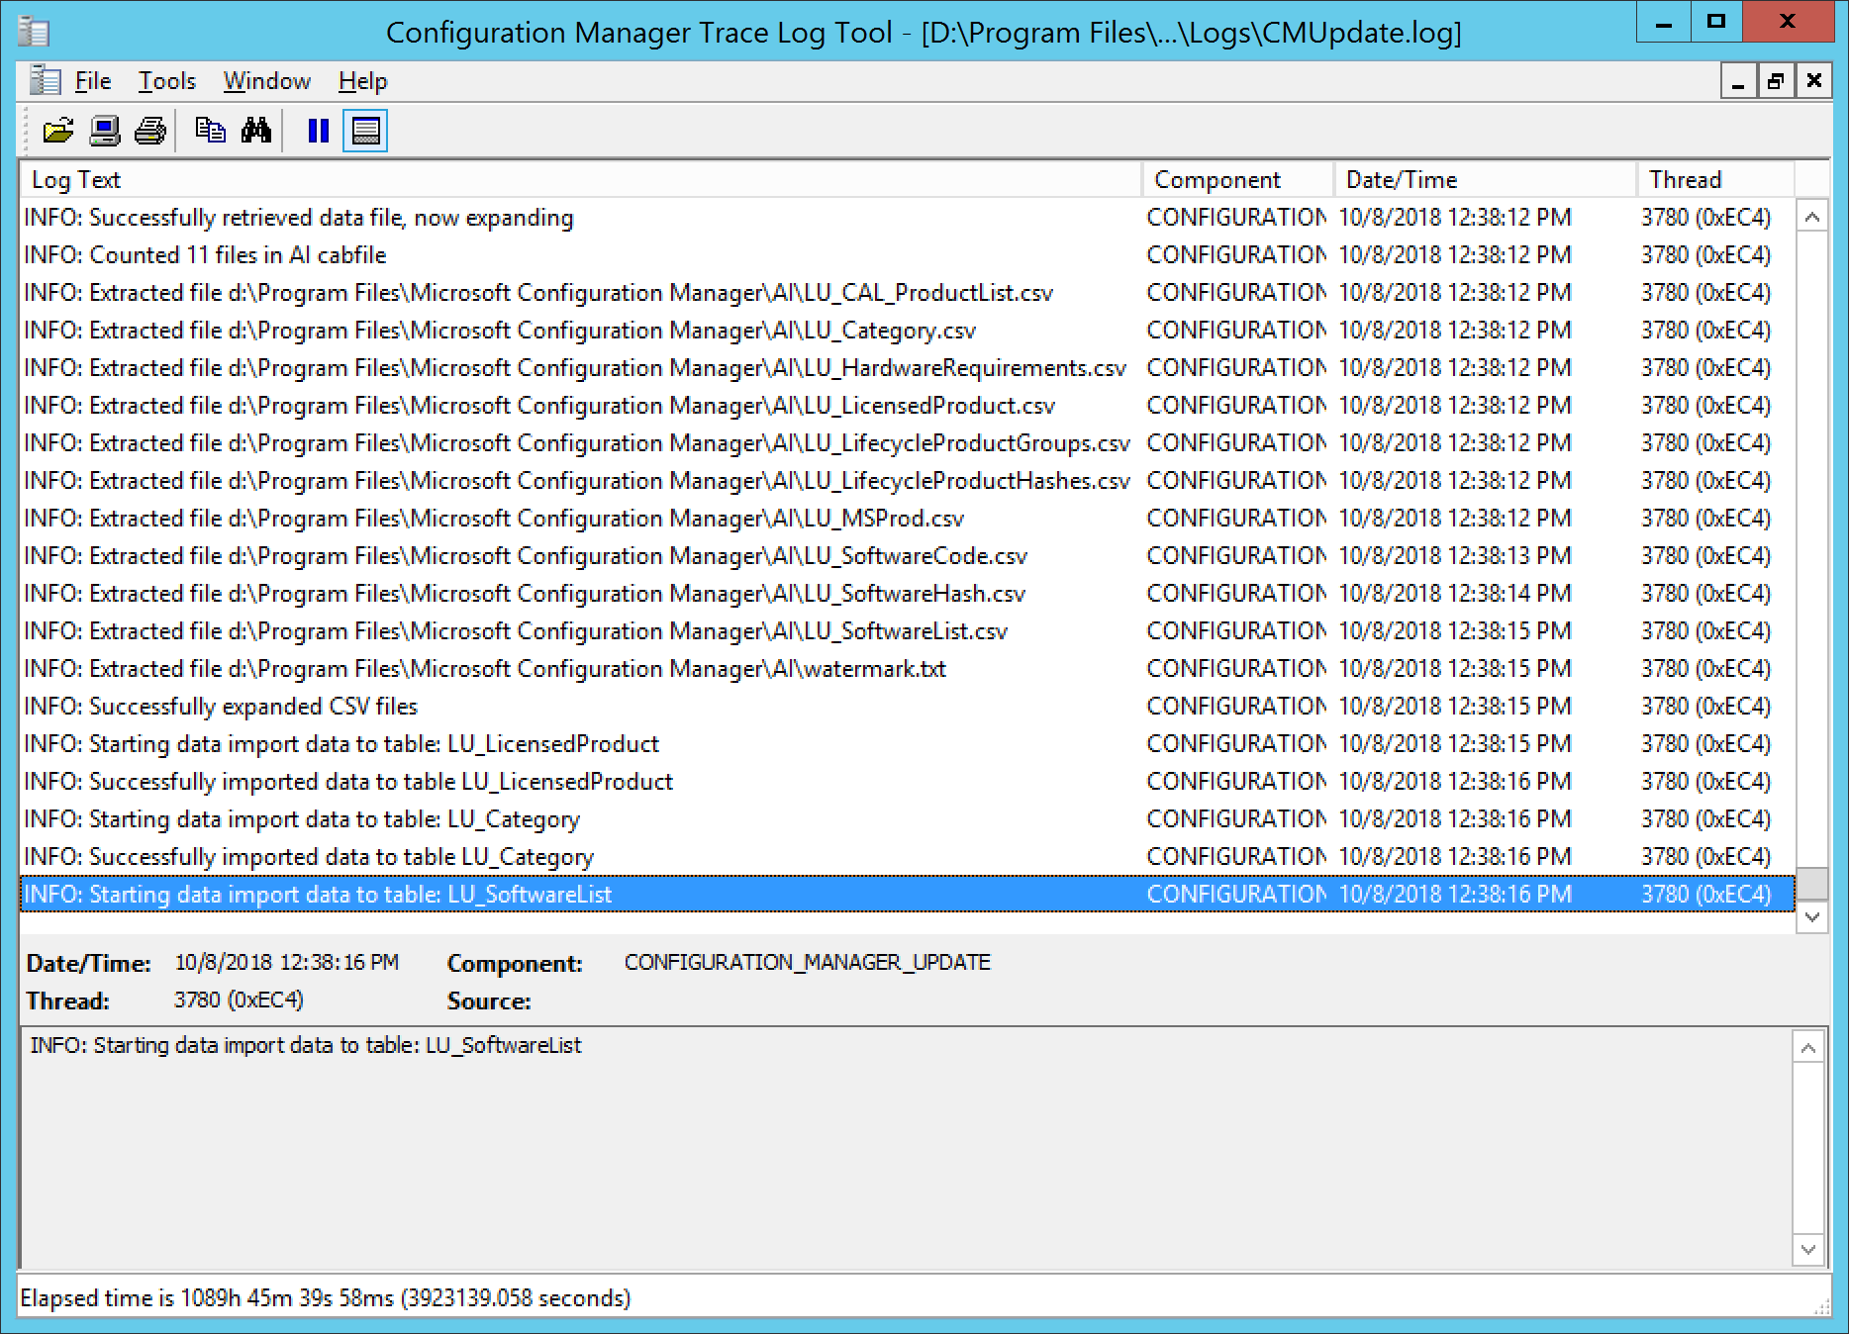Select the LU_LifecycleProductGroups.csv extracted row
This screenshot has height=1334, width=1849.
pyautogui.click(x=908, y=442)
